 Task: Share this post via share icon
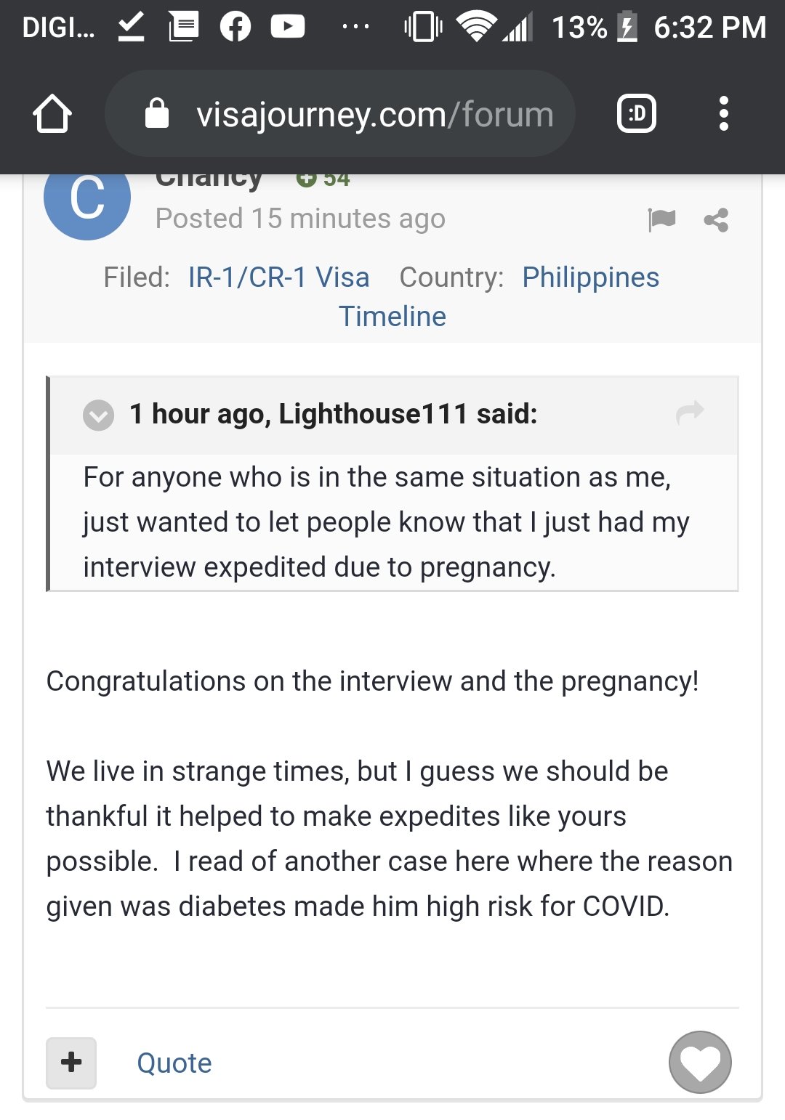716,220
